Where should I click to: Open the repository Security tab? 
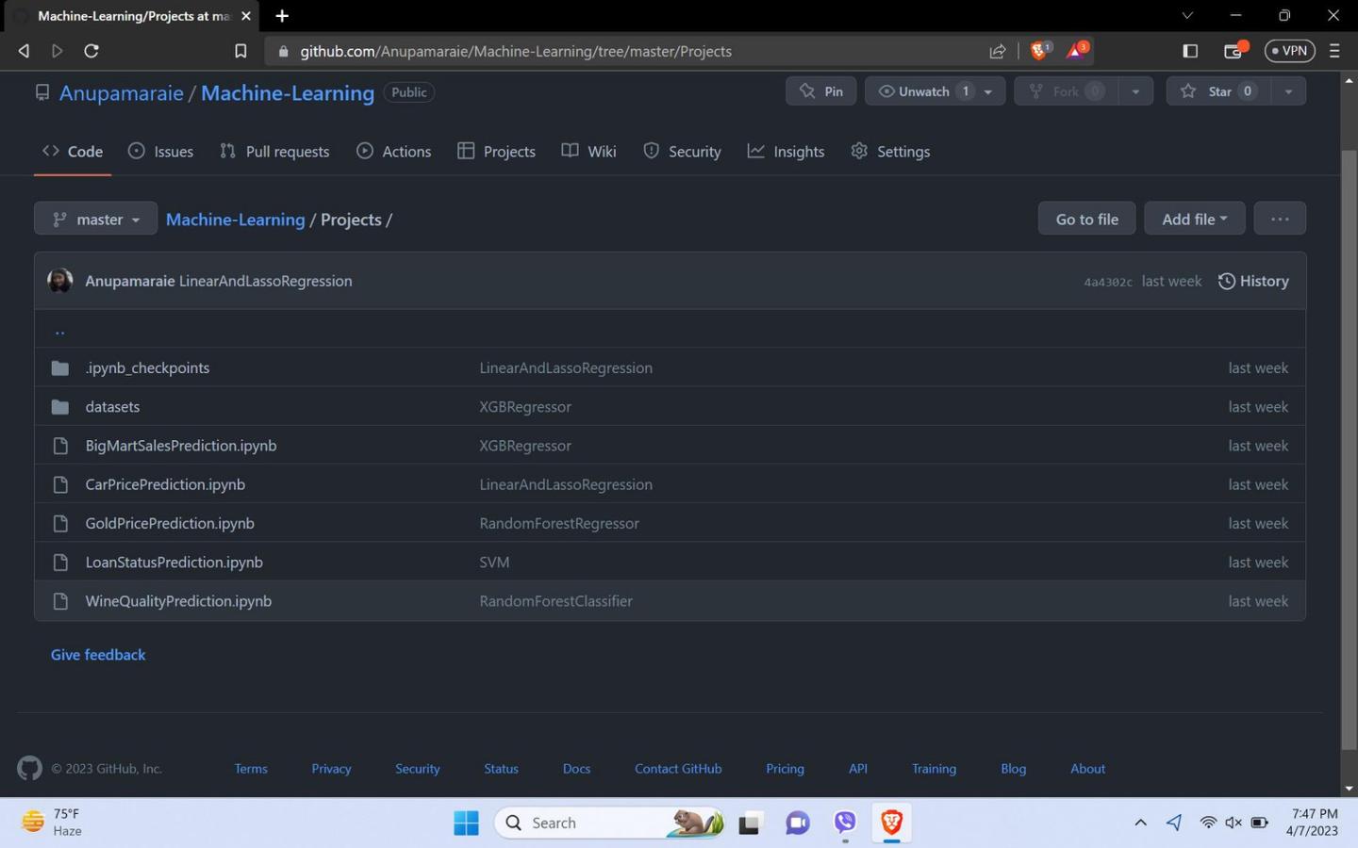pos(682,151)
